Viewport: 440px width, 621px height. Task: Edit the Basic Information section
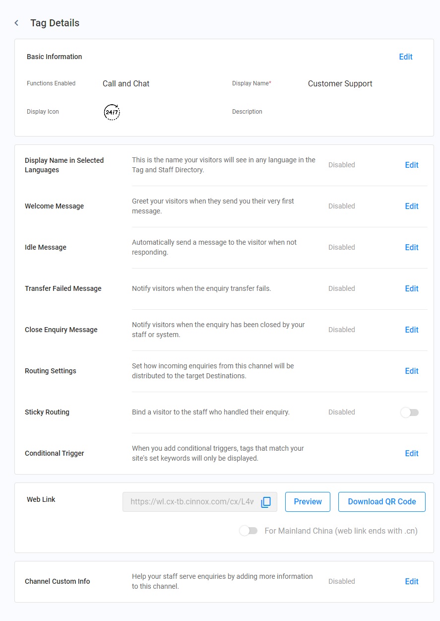[406, 57]
